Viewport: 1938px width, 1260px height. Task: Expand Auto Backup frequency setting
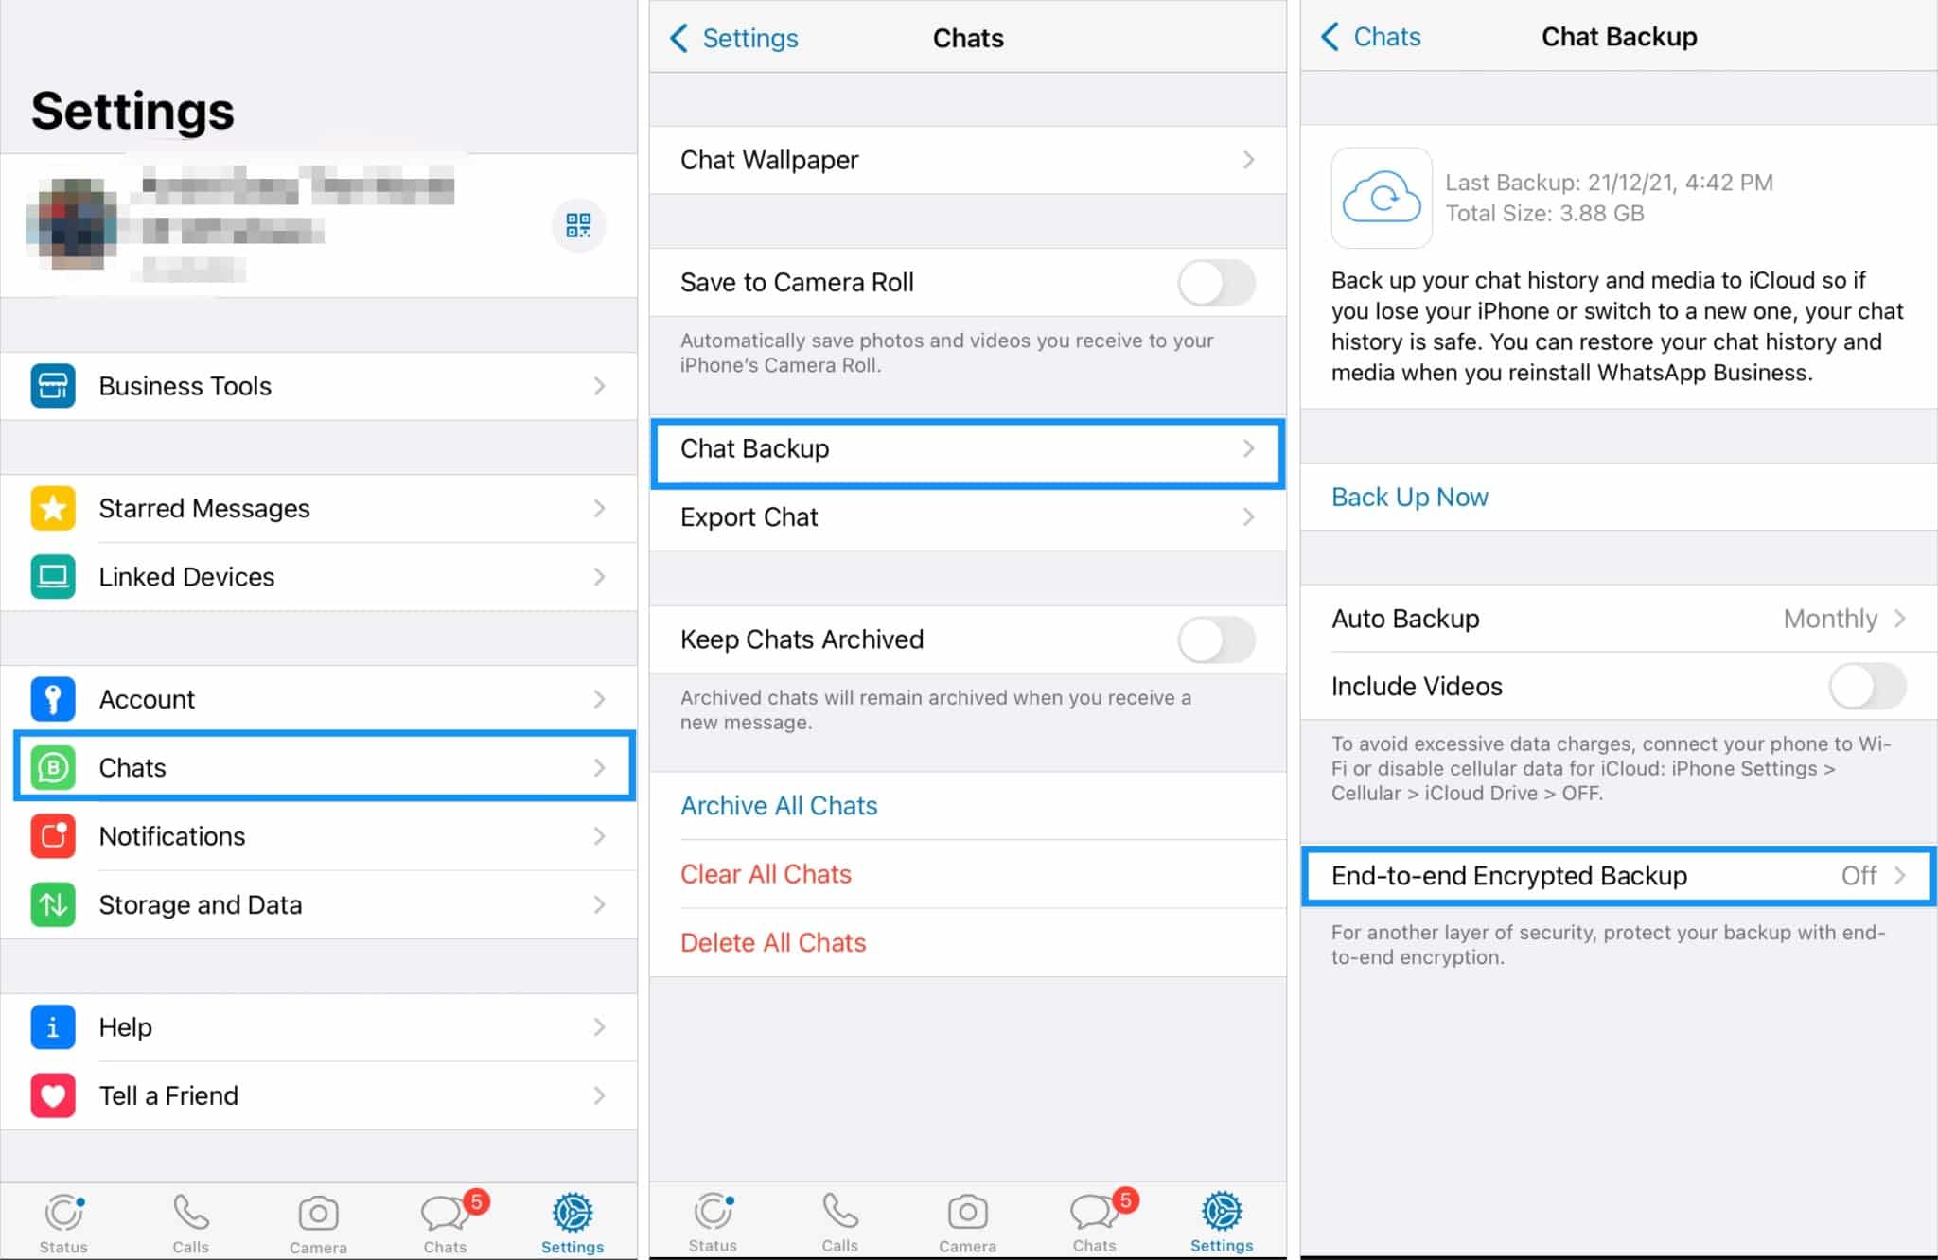coord(1617,618)
